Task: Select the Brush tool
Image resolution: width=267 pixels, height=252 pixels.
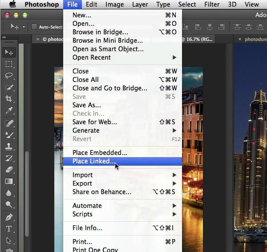Action: 8,134
